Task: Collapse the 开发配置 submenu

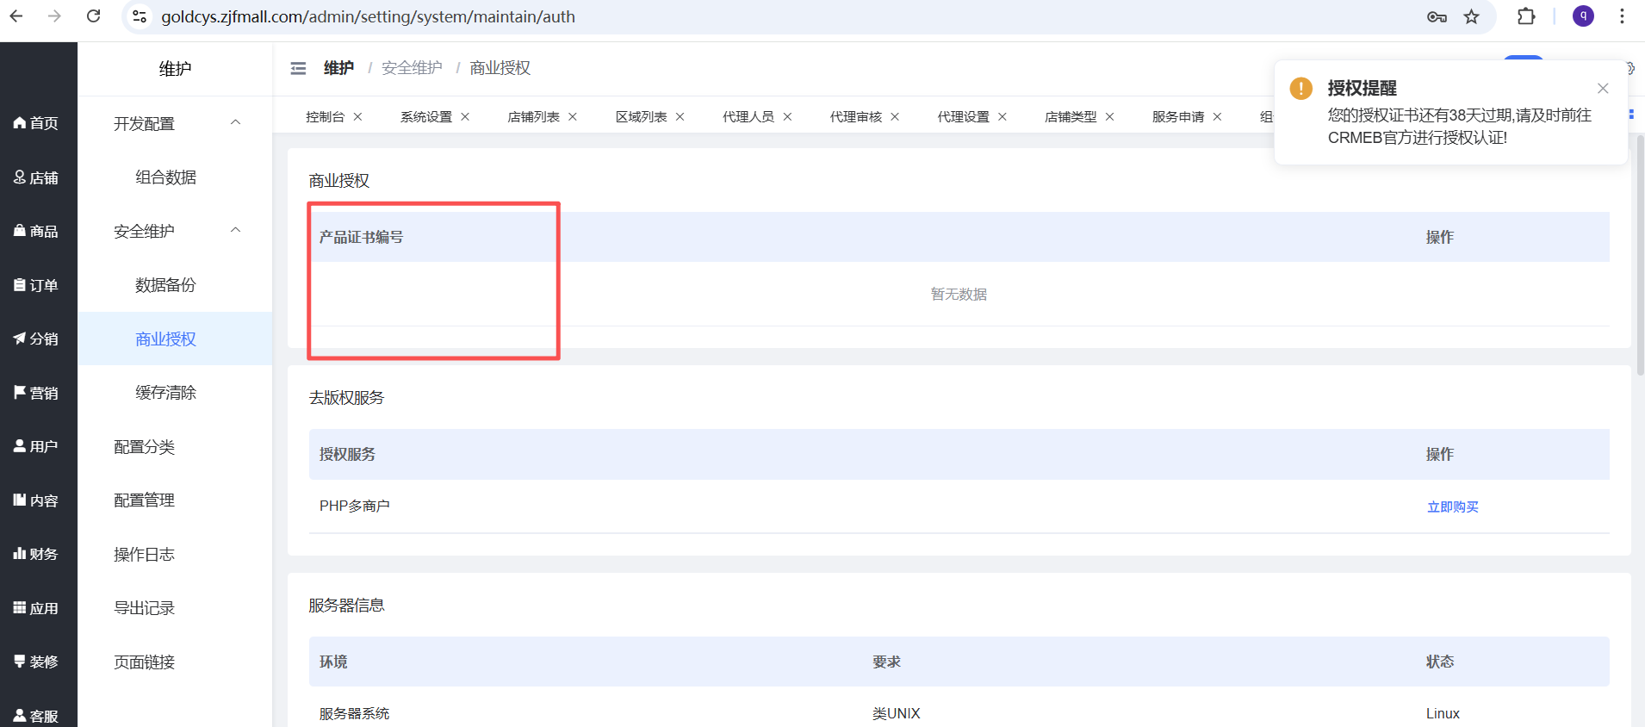Action: point(235,122)
